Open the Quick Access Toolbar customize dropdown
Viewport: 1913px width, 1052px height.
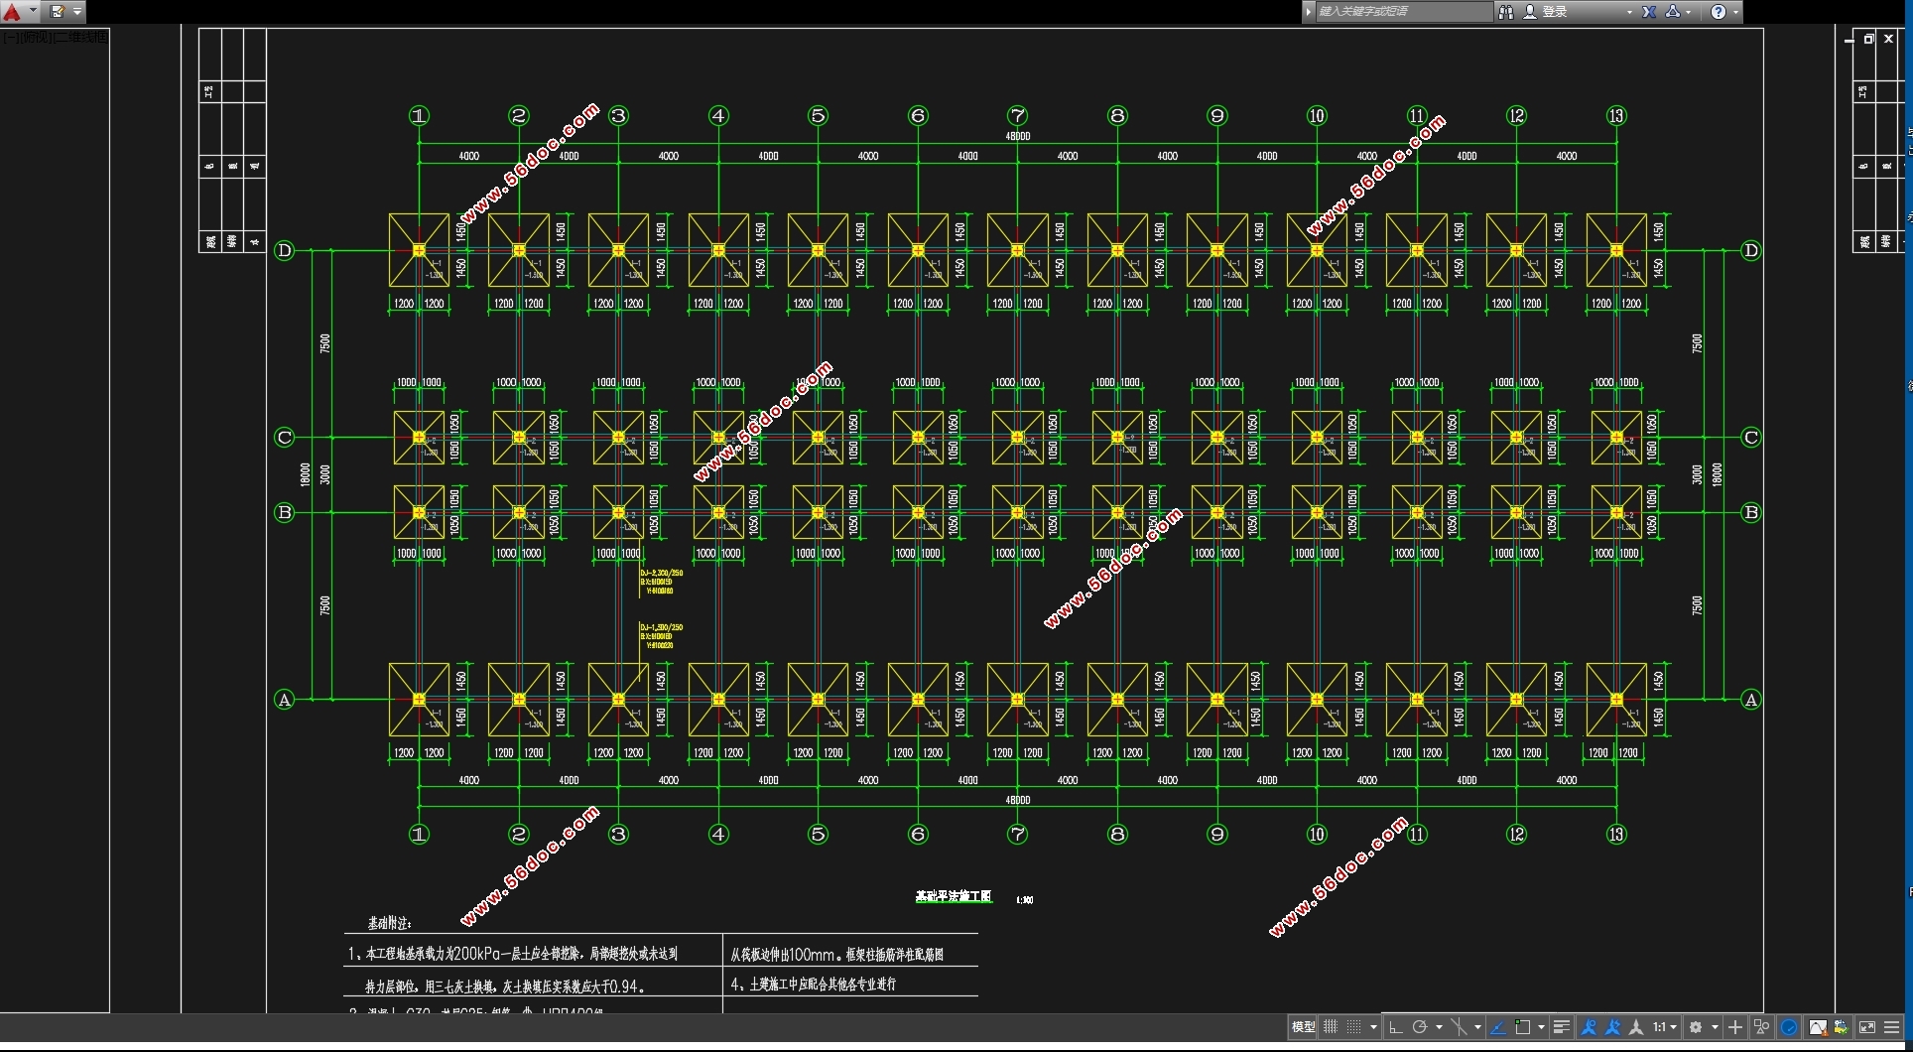pos(77,12)
